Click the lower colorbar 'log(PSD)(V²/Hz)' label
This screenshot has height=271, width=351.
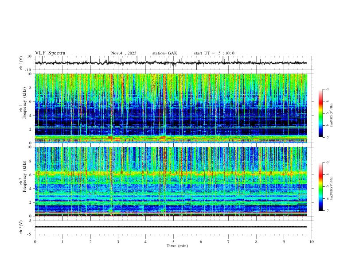[x=331, y=188]
